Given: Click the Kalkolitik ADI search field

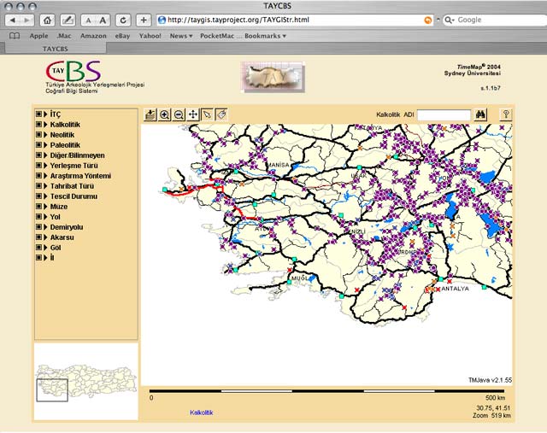Looking at the screenshot, I should [444, 114].
